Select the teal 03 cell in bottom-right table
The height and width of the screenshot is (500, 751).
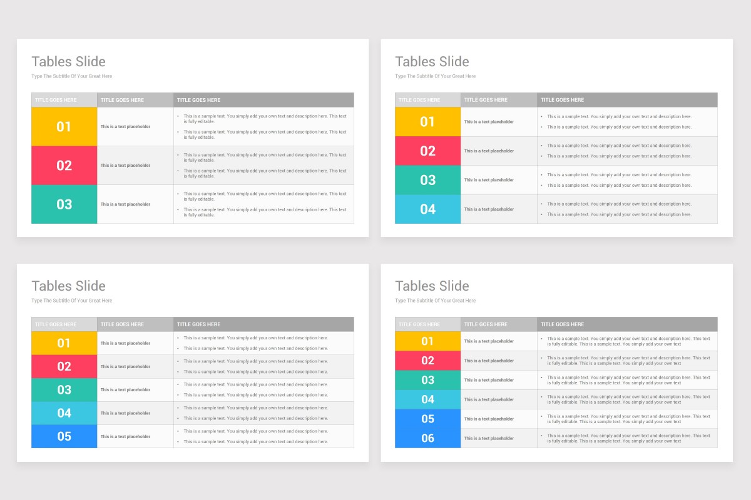pos(427,380)
